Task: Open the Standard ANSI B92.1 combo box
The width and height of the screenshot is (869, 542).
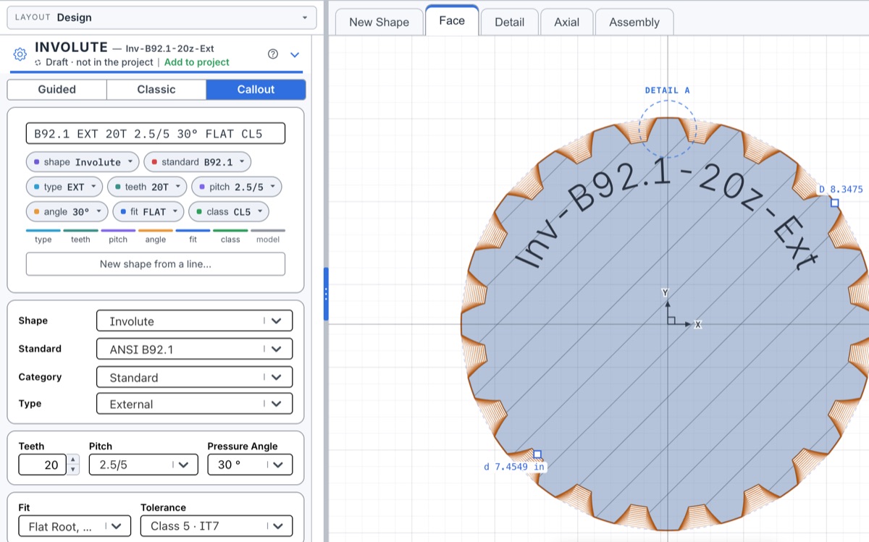Action: 194,350
